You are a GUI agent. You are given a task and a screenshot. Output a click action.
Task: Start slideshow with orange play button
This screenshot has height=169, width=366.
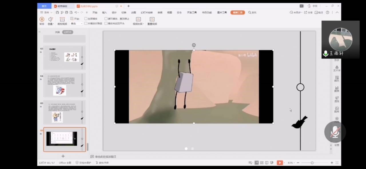click(x=280, y=163)
